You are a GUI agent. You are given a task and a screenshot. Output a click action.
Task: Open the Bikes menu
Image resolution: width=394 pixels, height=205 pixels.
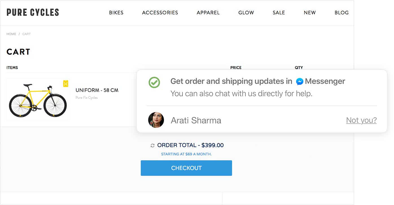(116, 13)
